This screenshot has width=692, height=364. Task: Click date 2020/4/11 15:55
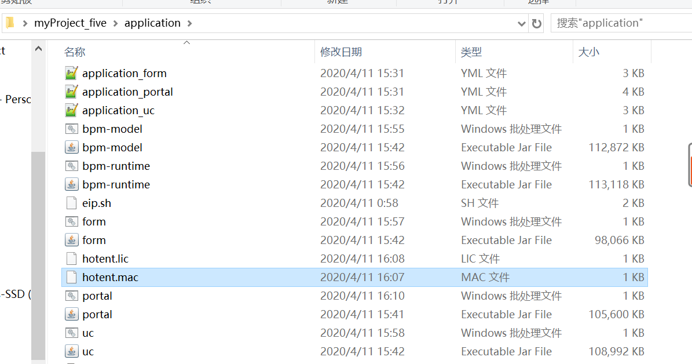point(363,129)
